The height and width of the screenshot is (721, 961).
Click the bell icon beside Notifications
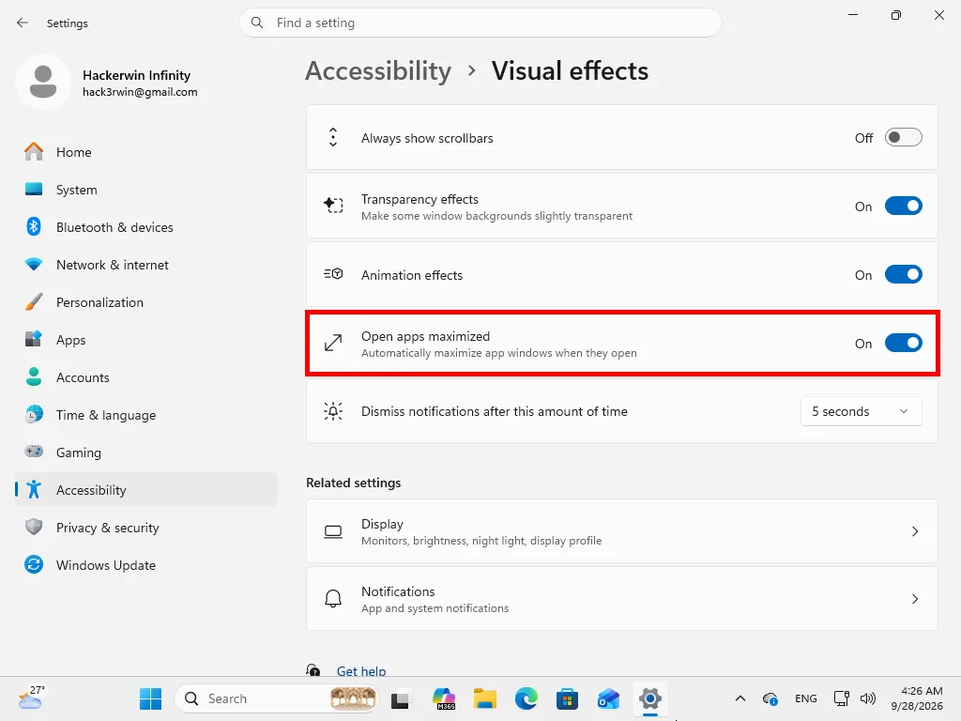pyautogui.click(x=333, y=598)
